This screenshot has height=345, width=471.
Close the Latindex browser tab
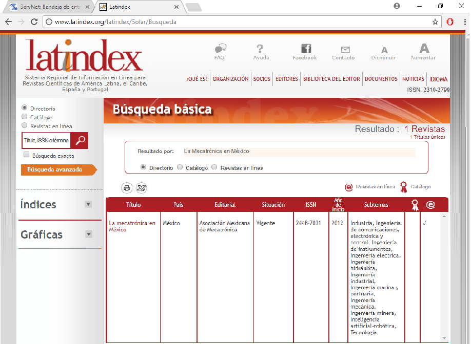coord(176,7)
